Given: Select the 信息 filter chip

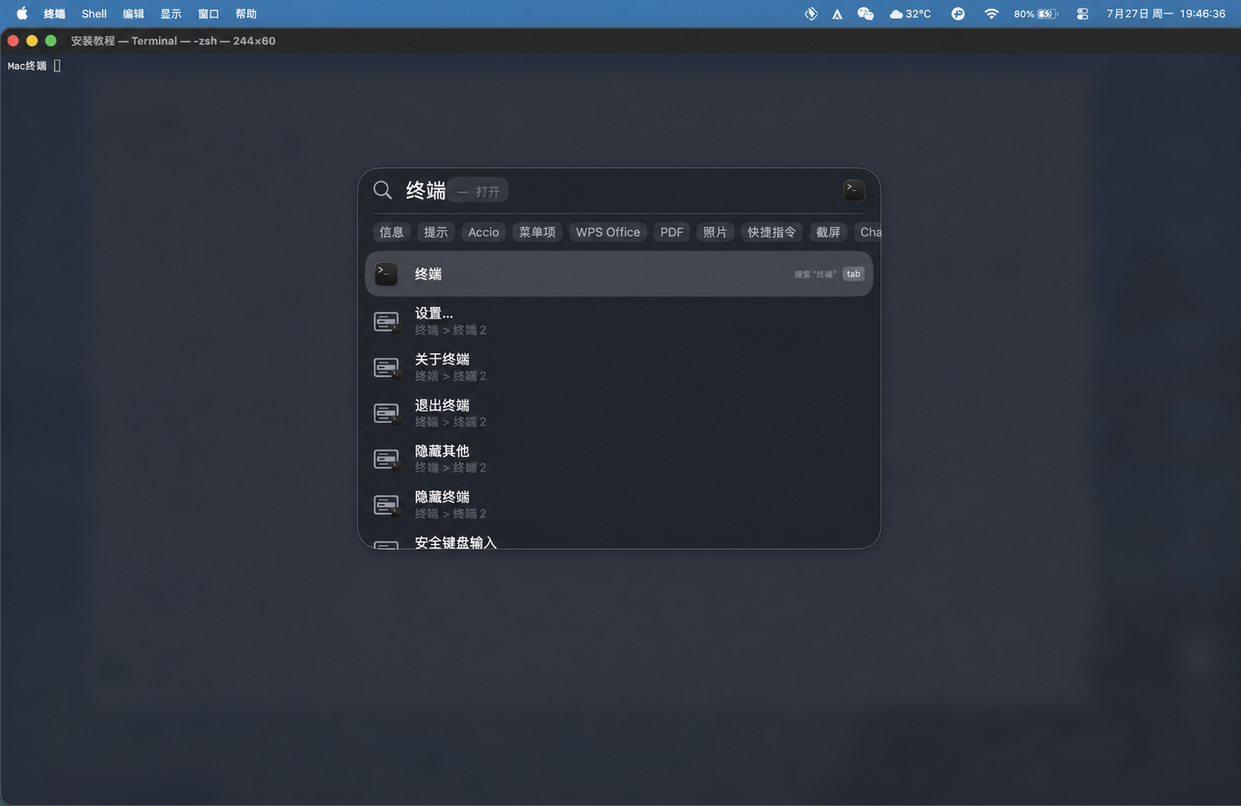Looking at the screenshot, I should (391, 232).
